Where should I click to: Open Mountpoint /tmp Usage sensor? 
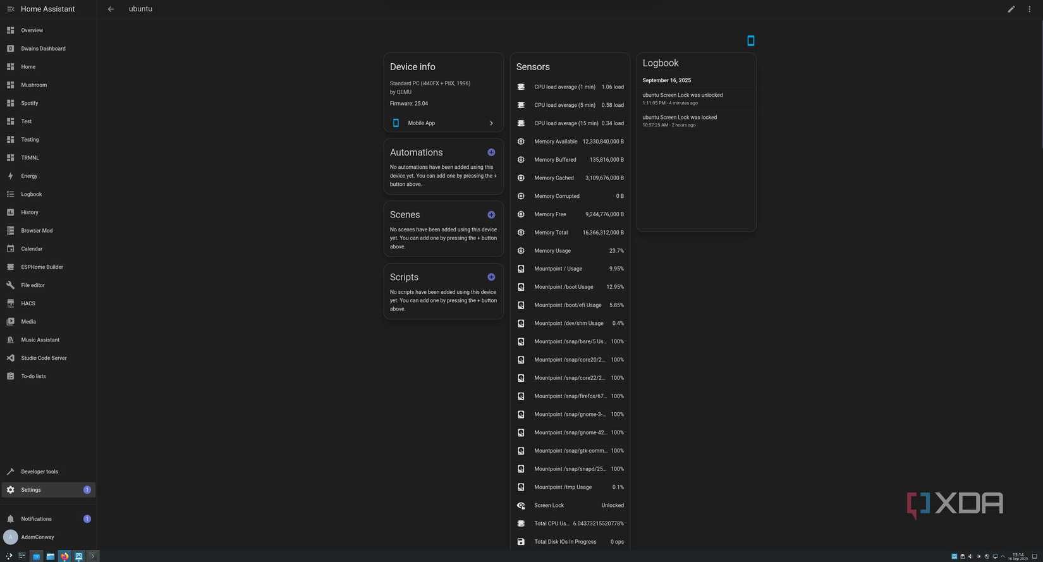570,487
